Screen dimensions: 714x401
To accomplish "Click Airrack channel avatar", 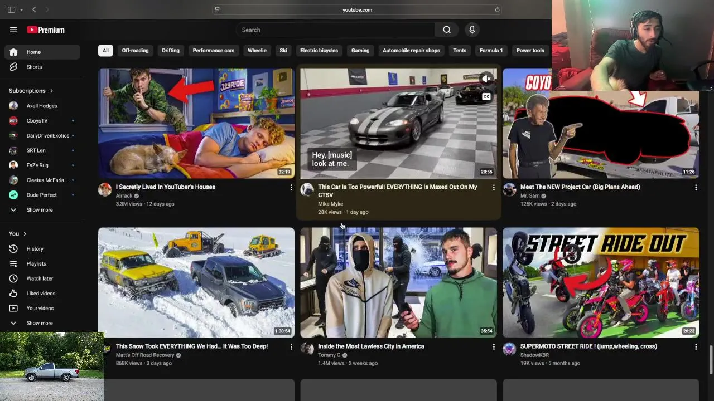I will [x=105, y=189].
